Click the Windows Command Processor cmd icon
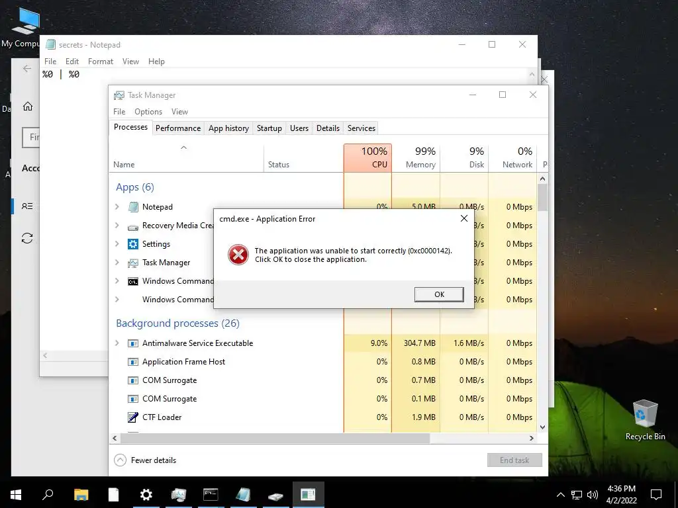 [133, 282]
